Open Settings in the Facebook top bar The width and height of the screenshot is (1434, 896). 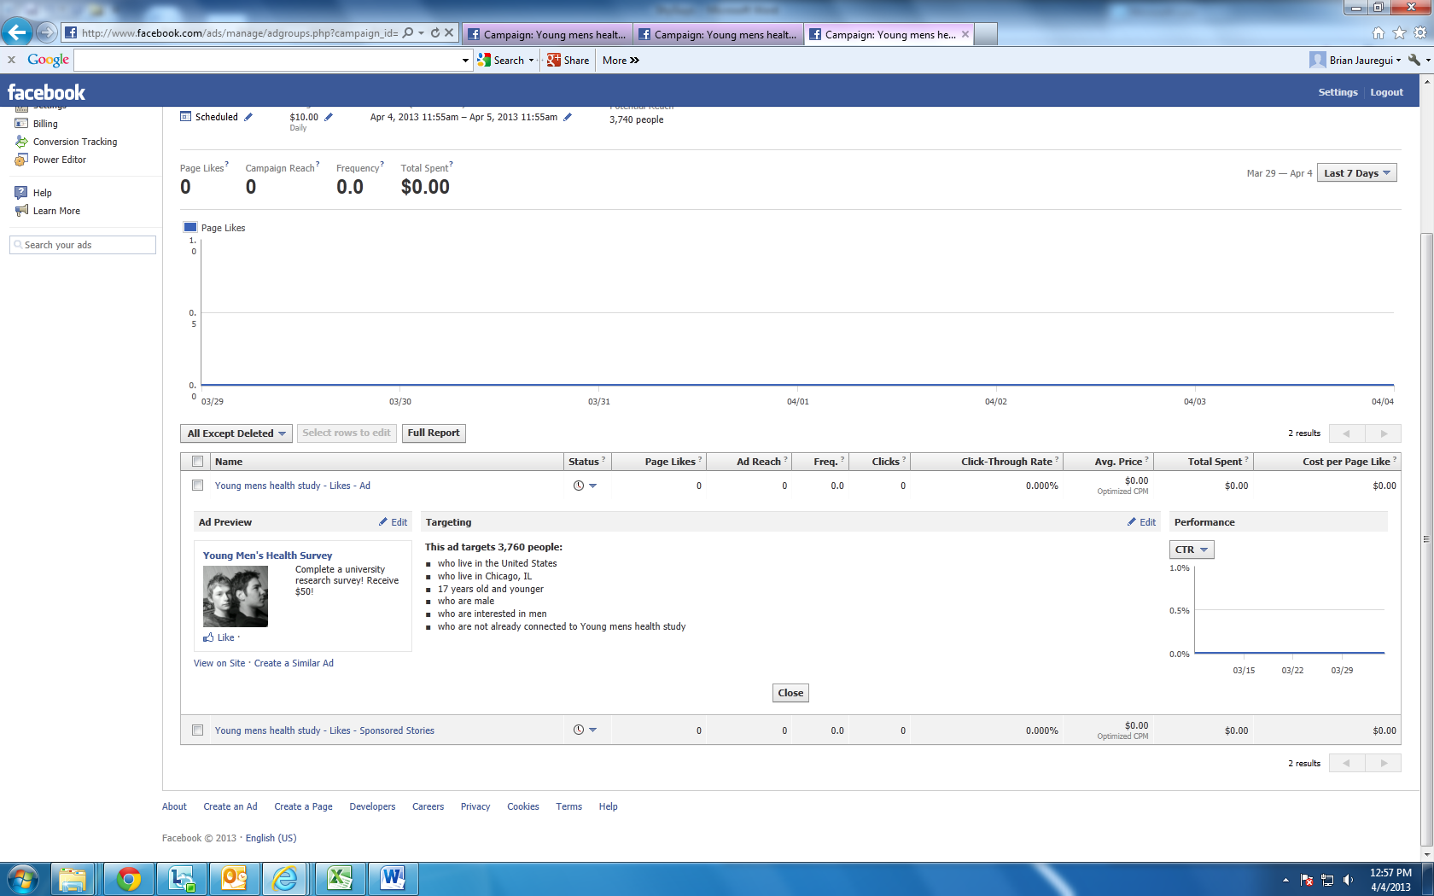click(1338, 92)
